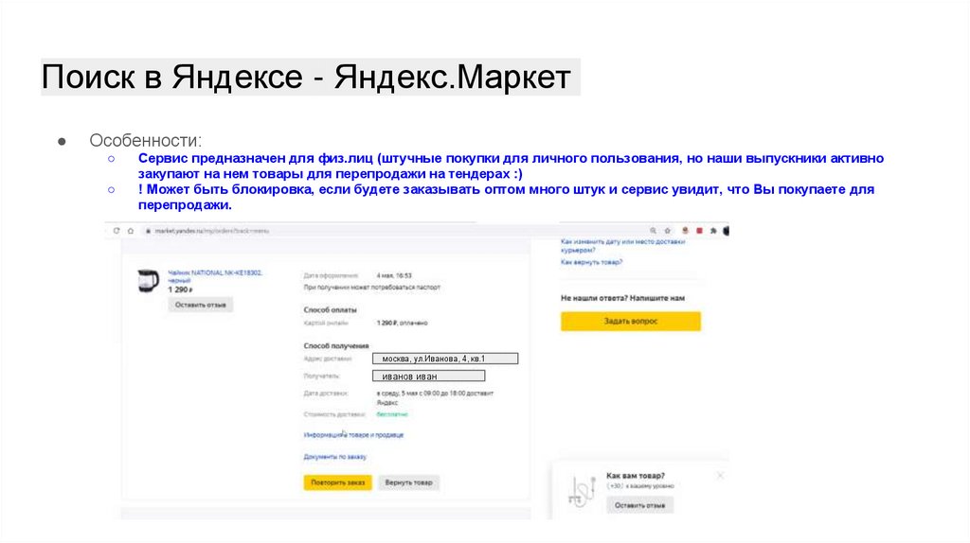Click the Способ оплаты heading
Viewport: 970px width, 543px height.
330,310
